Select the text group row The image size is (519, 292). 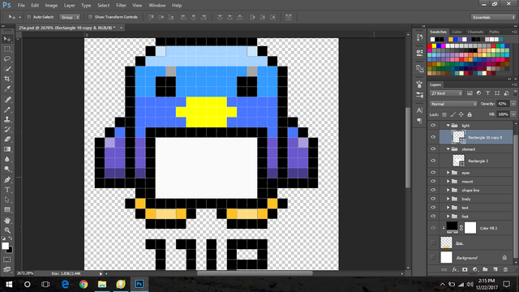[x=476, y=208]
